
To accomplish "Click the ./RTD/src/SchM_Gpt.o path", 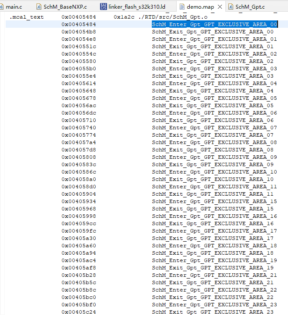I will (173, 17).
